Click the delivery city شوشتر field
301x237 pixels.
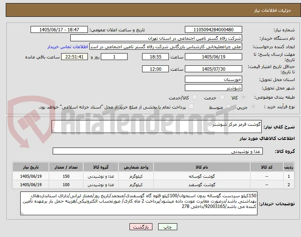tap(213, 88)
